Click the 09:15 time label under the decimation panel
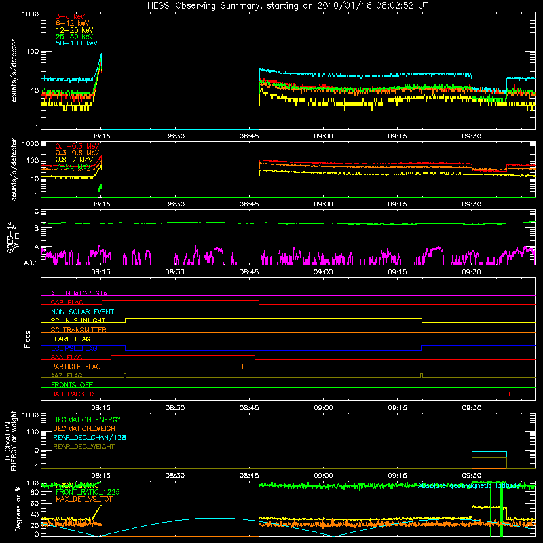The height and width of the screenshot is (543, 543). click(x=397, y=476)
